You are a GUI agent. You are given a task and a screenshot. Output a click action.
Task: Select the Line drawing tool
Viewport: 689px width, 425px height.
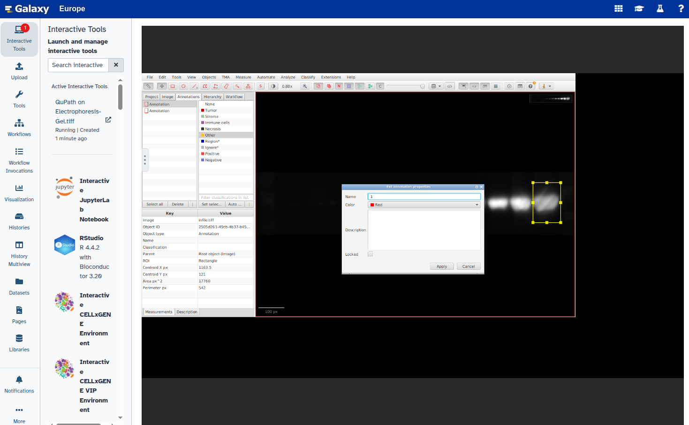[194, 86]
